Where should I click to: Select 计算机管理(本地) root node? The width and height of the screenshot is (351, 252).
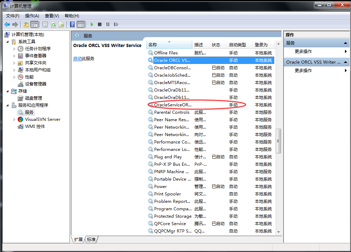pos(28,35)
